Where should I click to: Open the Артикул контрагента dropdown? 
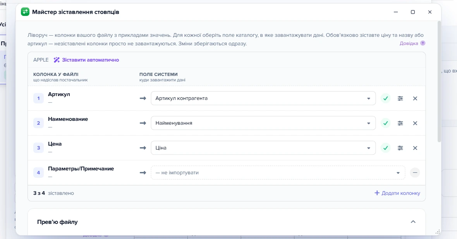point(263,98)
